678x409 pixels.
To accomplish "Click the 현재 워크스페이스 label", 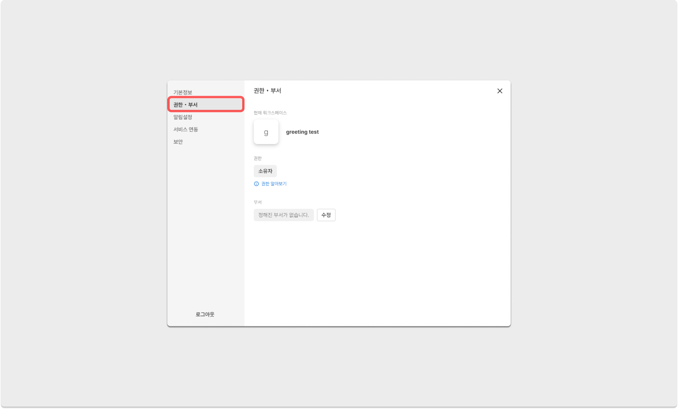I will [x=270, y=113].
